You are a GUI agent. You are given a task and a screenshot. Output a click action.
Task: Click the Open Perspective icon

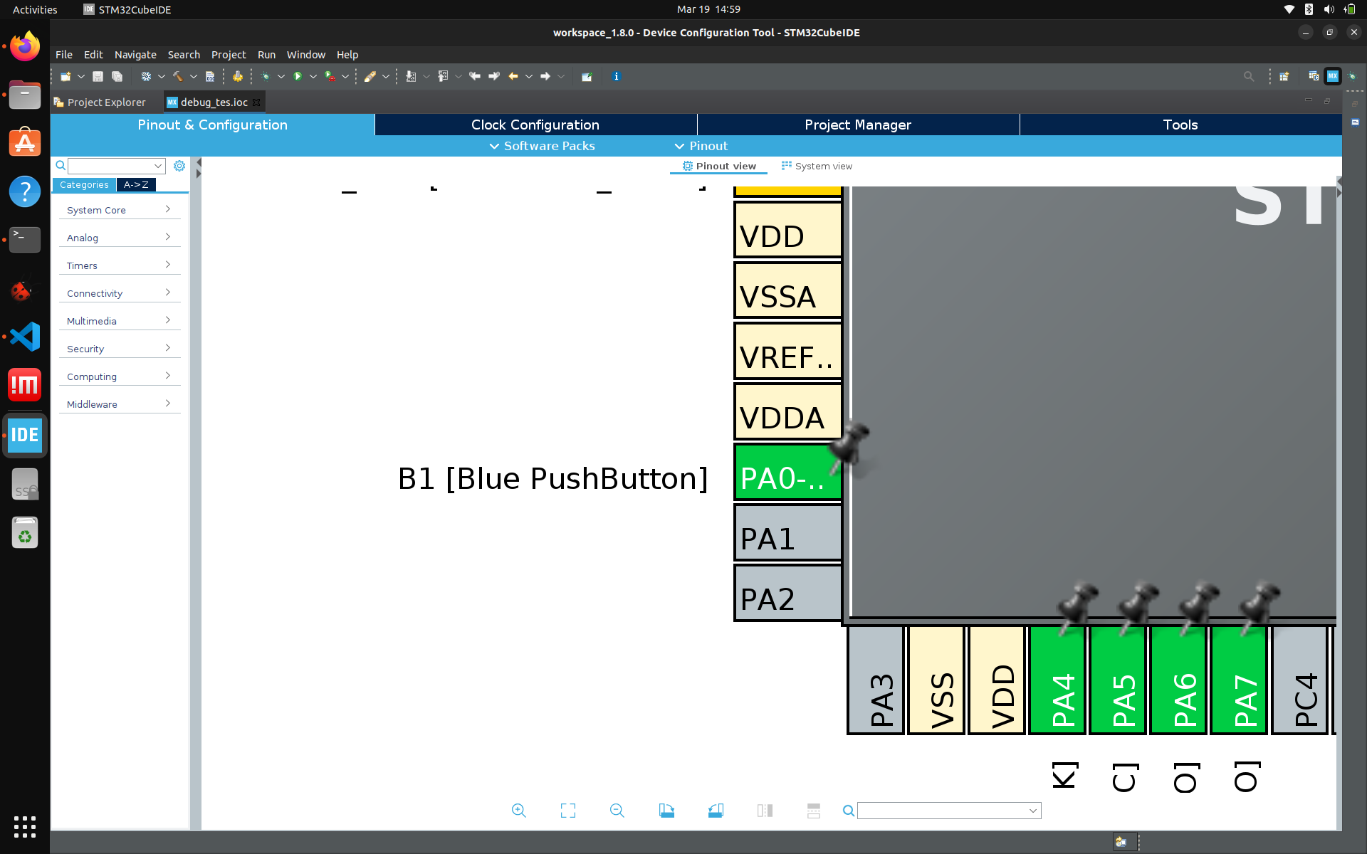tap(1284, 76)
